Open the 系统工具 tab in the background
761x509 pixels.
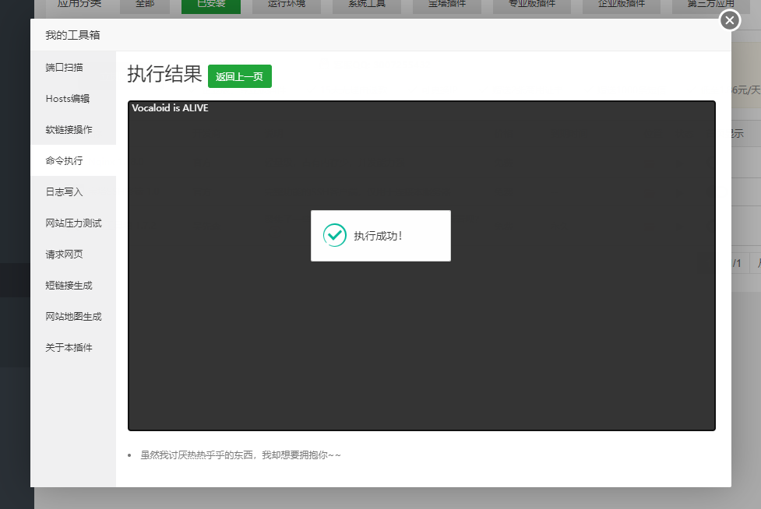366,5
